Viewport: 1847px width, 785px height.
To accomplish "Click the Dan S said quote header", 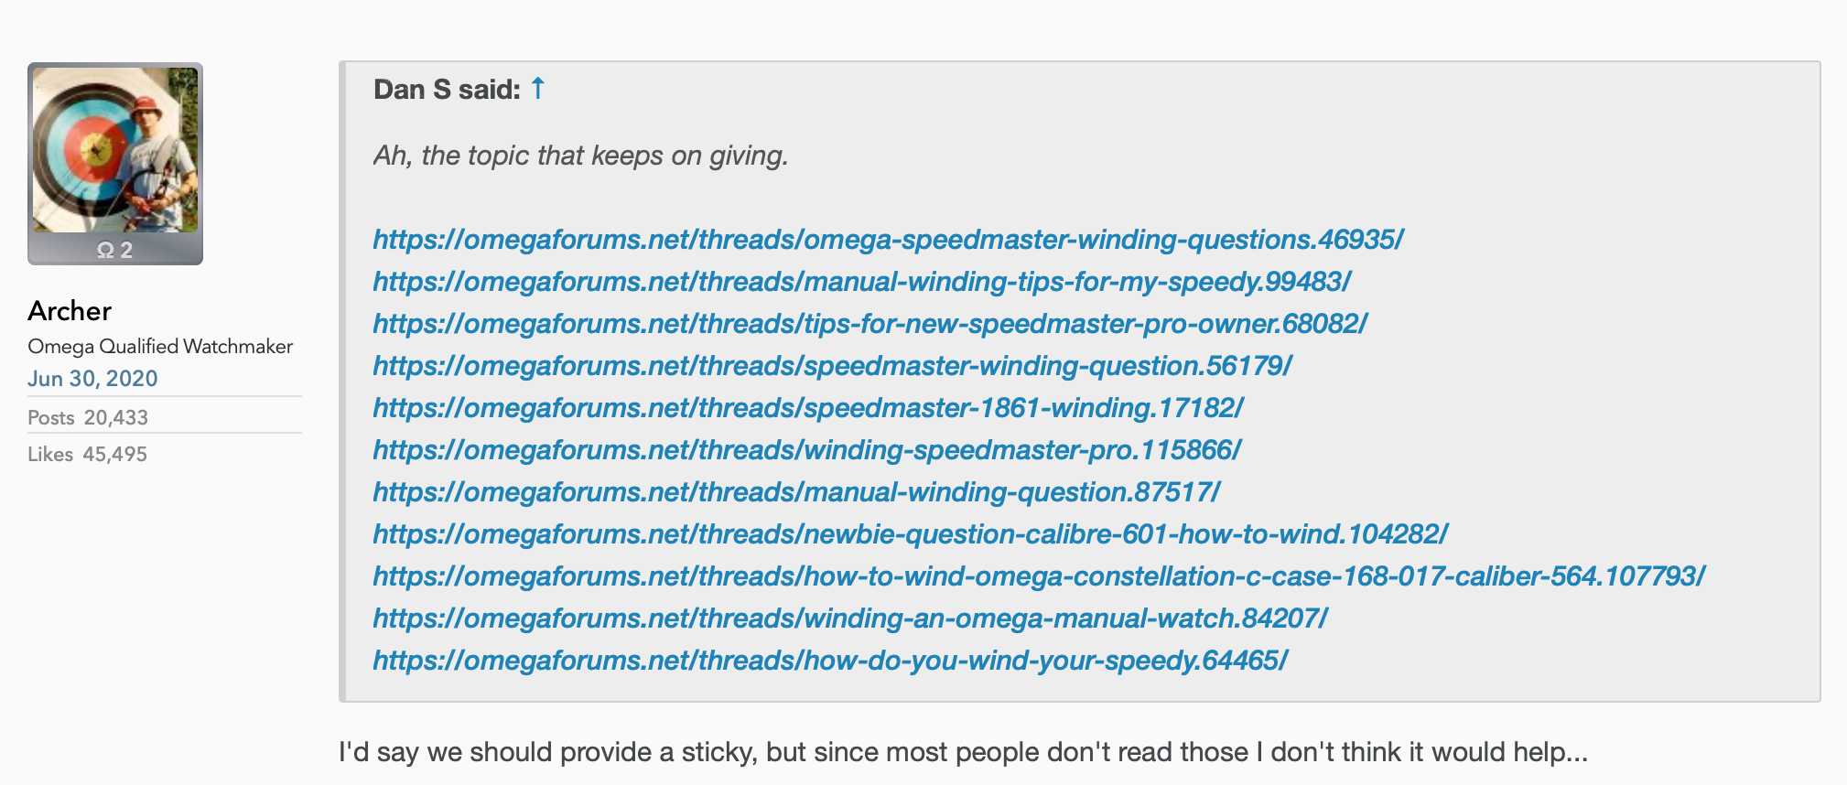I will [x=447, y=90].
